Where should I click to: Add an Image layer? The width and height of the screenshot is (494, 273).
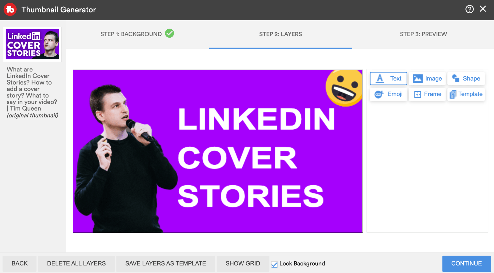pyautogui.click(x=427, y=78)
